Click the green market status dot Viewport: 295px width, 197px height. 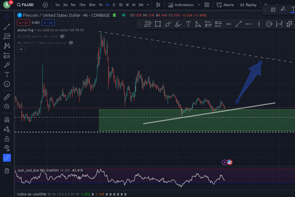[x=123, y=15]
